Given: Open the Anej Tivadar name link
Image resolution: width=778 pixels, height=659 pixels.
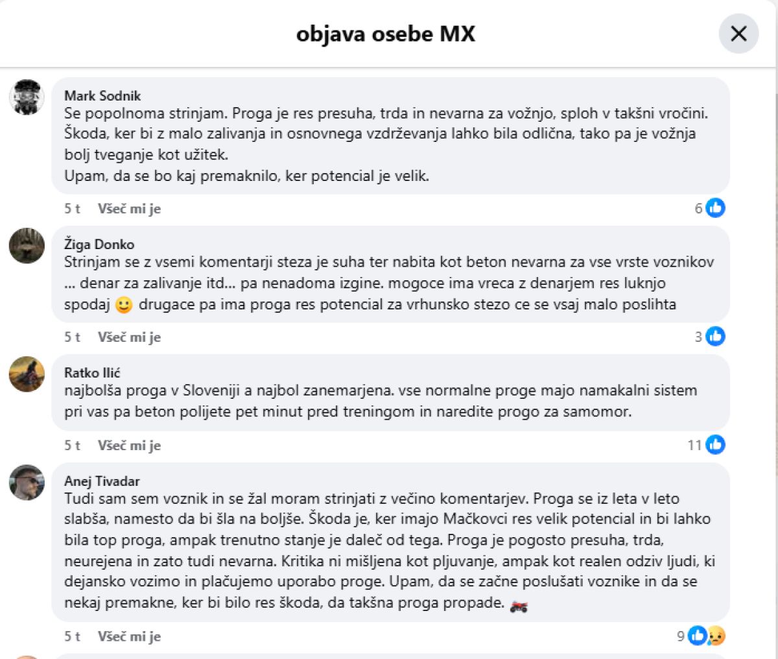Looking at the screenshot, I should point(102,481).
